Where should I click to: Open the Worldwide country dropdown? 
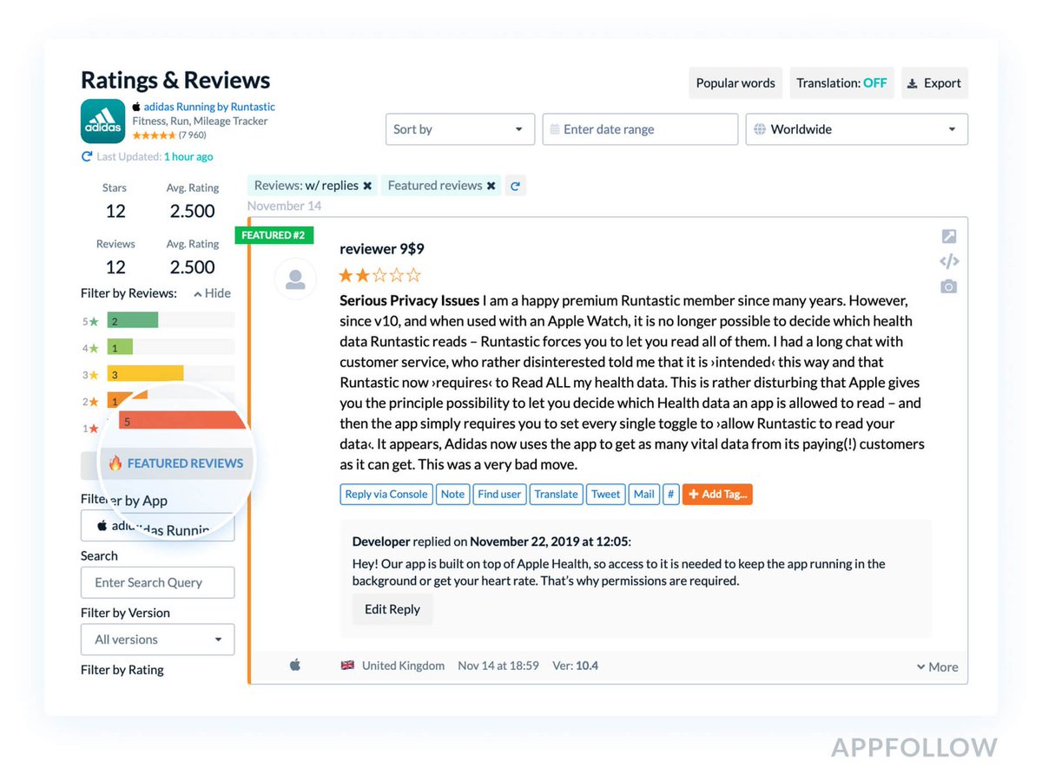pos(857,129)
